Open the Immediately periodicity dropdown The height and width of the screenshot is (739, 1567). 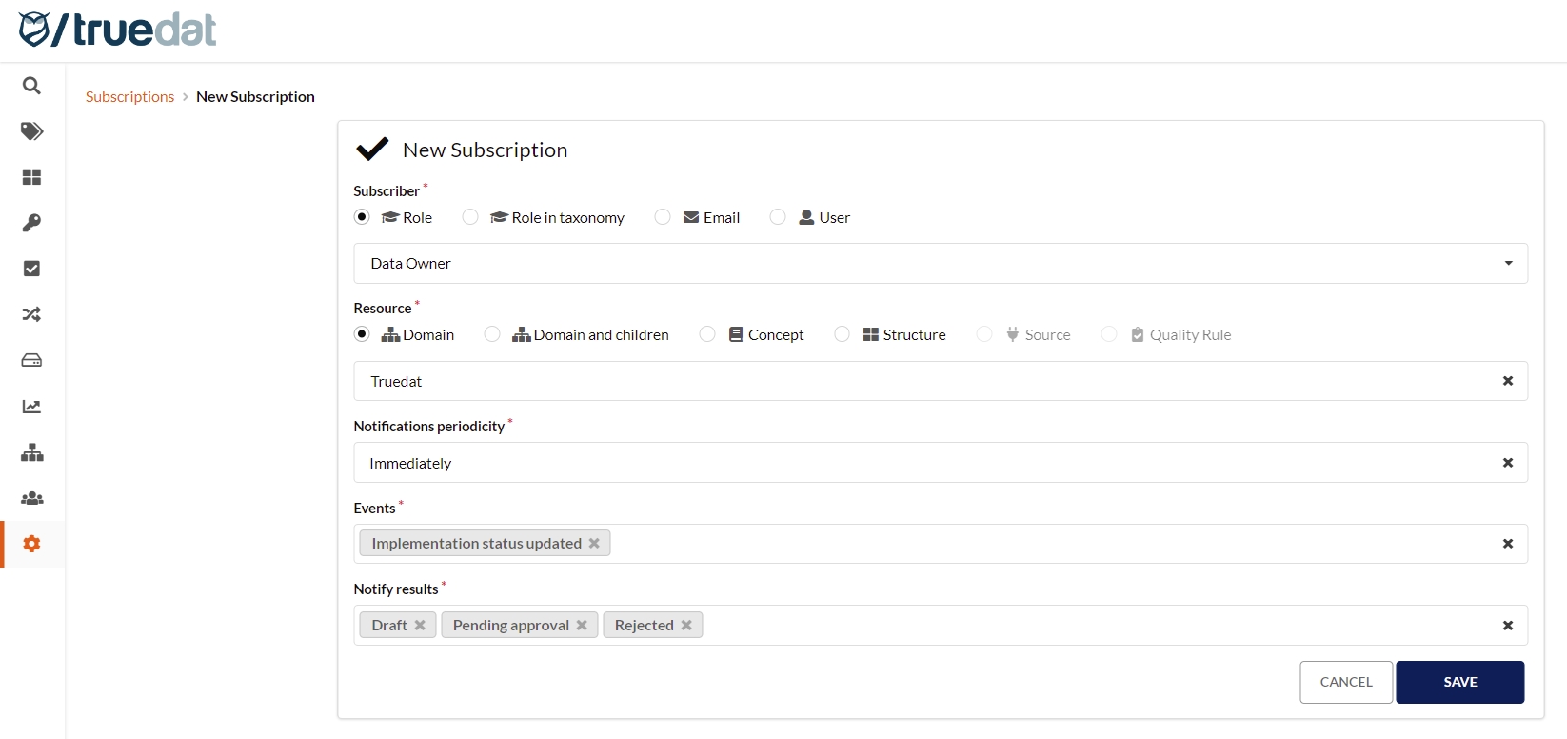click(923, 463)
